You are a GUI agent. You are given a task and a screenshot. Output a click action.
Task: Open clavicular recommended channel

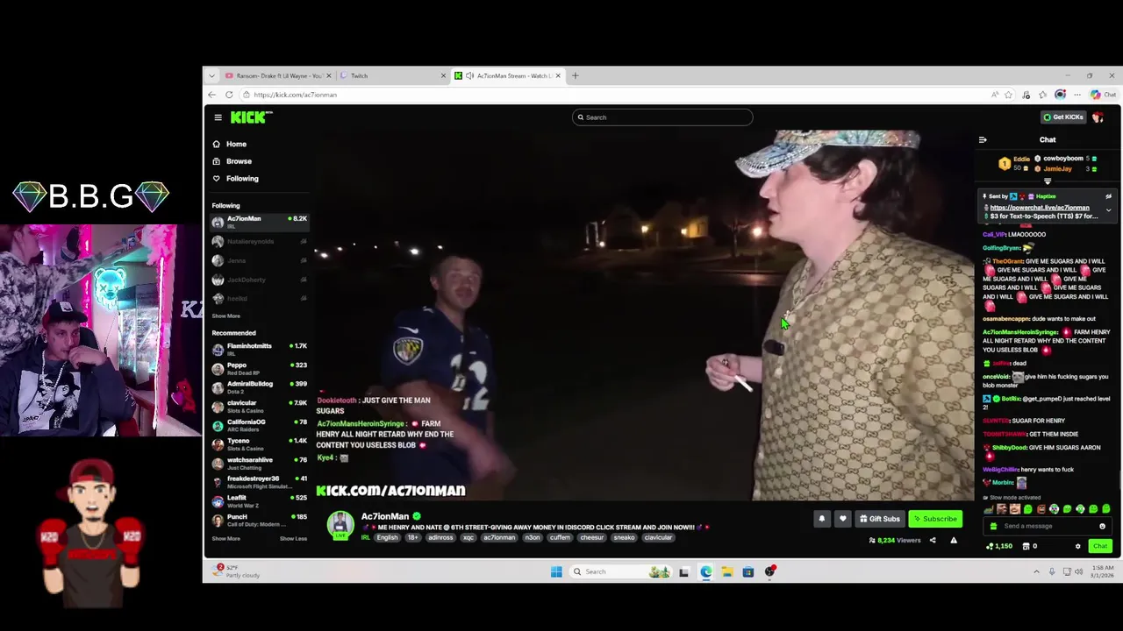pos(259,406)
